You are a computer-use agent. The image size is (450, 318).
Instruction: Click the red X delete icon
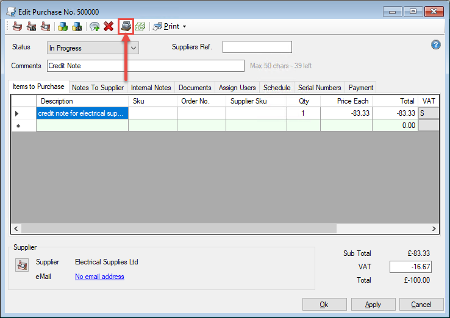click(109, 26)
